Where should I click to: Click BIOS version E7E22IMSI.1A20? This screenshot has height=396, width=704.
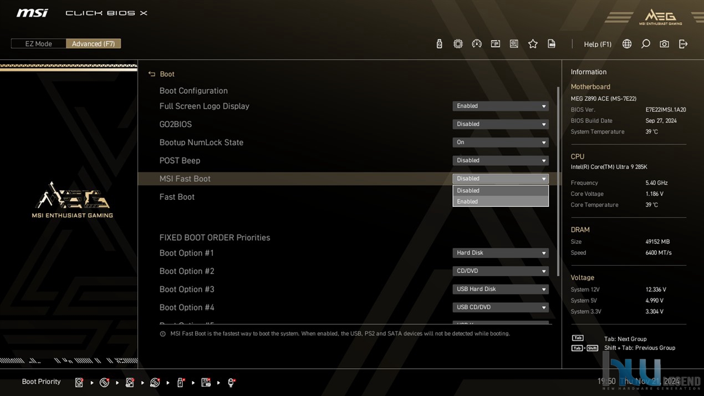[666, 110]
